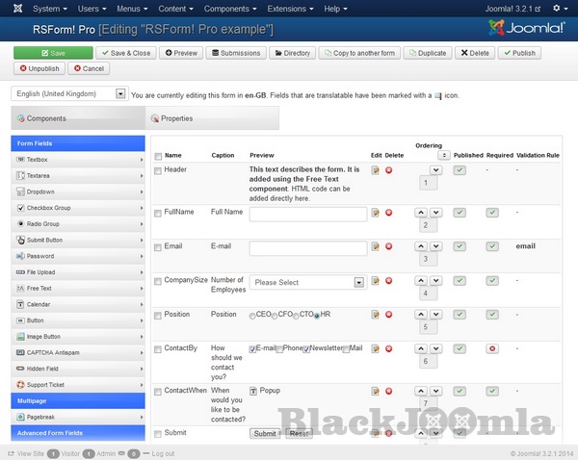
Task: Click the green Save button
Action: pos(54,53)
